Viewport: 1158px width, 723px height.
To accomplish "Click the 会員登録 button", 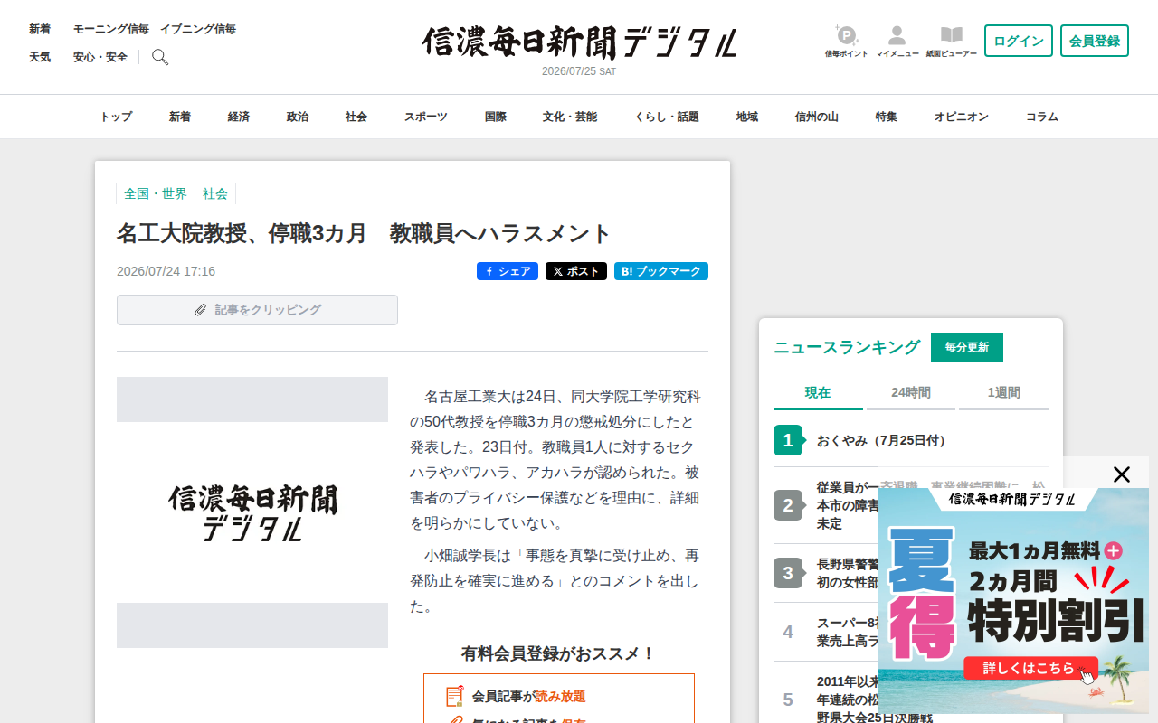I will pyautogui.click(x=1095, y=41).
